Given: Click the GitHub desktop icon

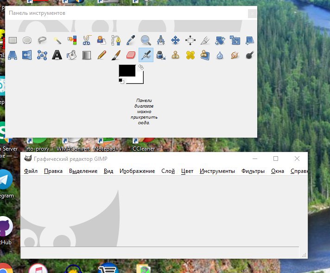Looking at the screenshot, I should point(6,226).
